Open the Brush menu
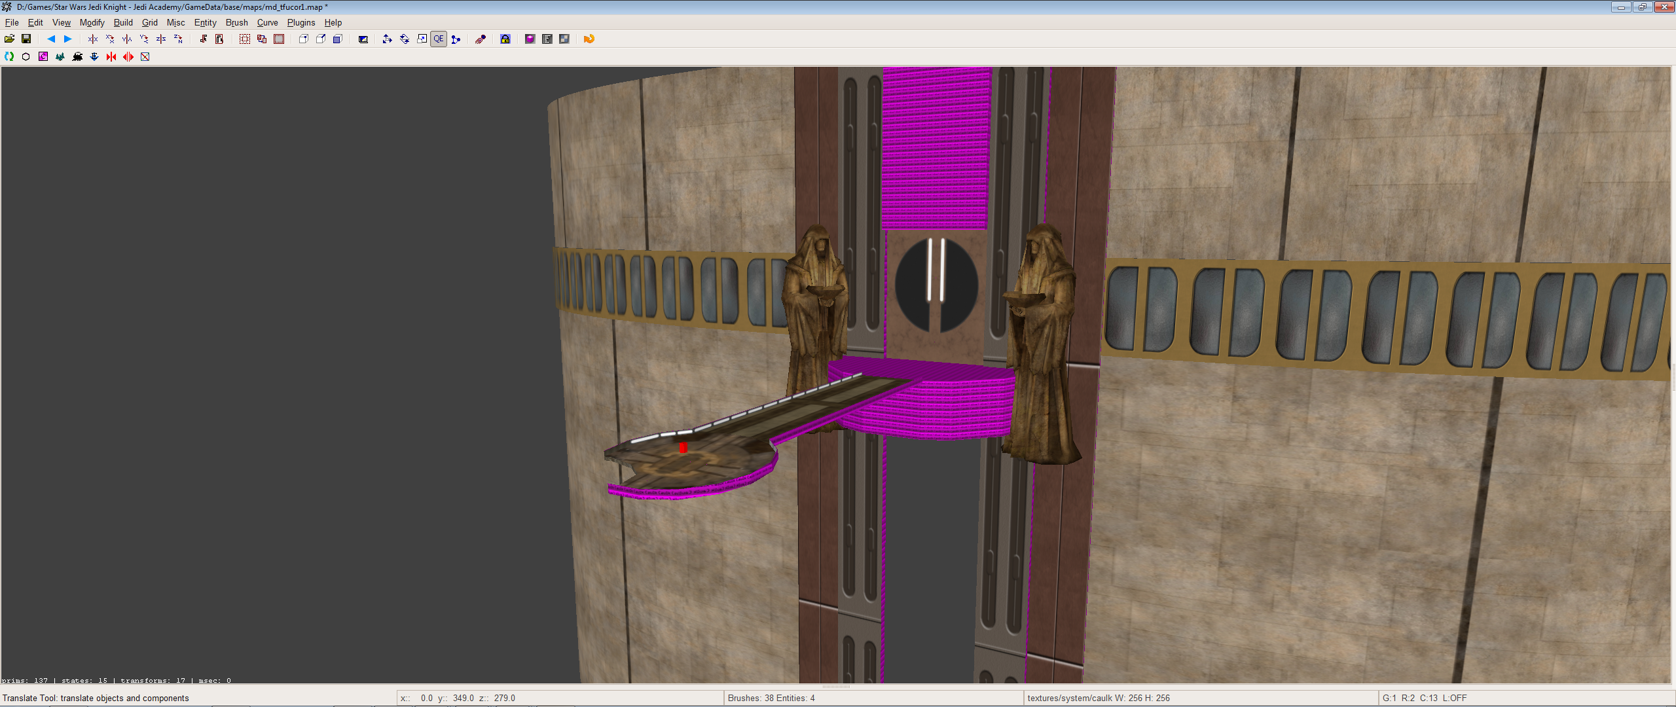 pos(237,22)
